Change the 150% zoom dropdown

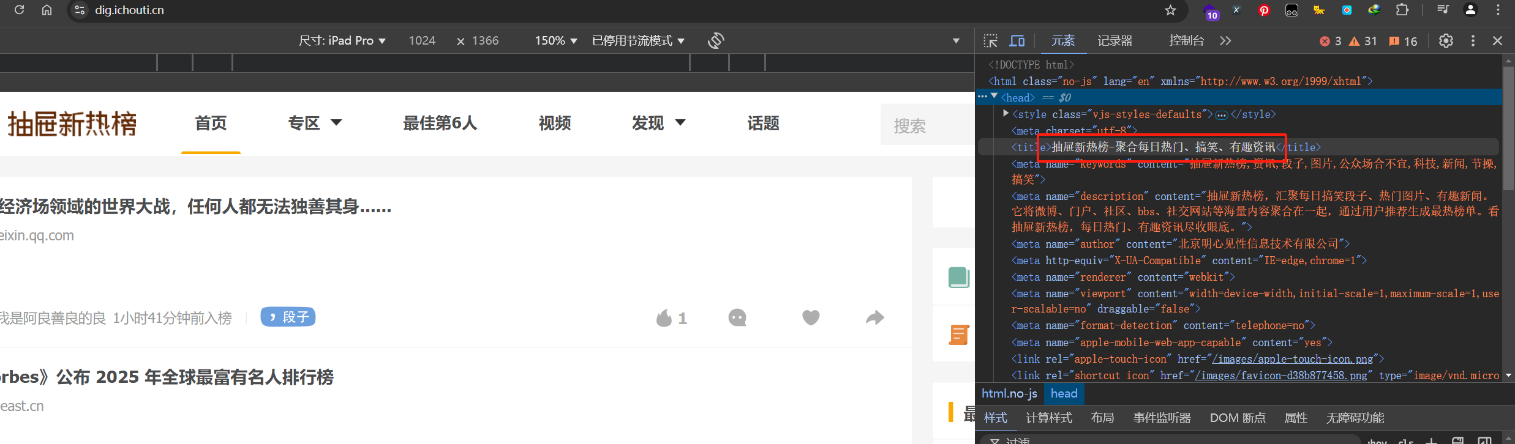click(x=556, y=40)
